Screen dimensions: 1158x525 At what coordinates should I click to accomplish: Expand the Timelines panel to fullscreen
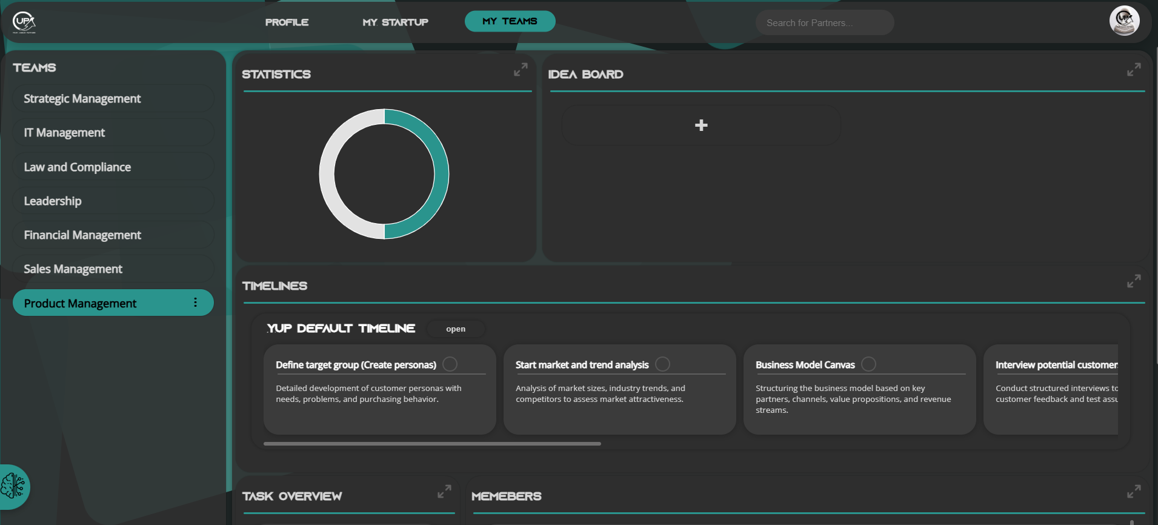(x=1134, y=281)
